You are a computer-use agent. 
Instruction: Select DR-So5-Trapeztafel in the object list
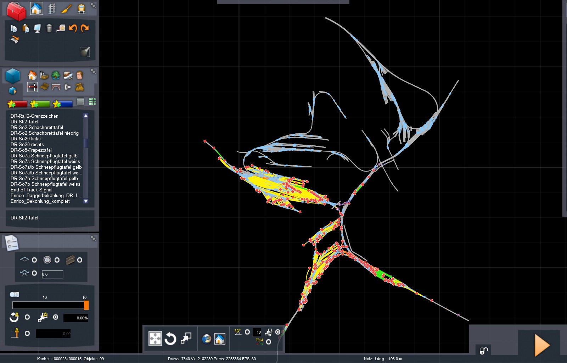coord(31,150)
